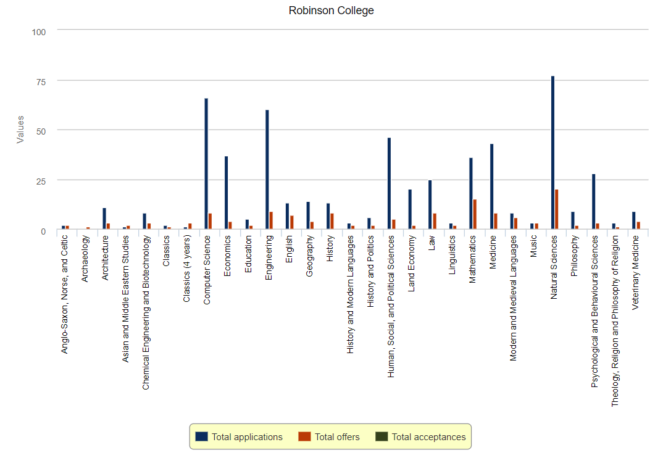Select the Natural Sciences applications bar
Viewport: 663px width, 463px height.
(x=552, y=152)
